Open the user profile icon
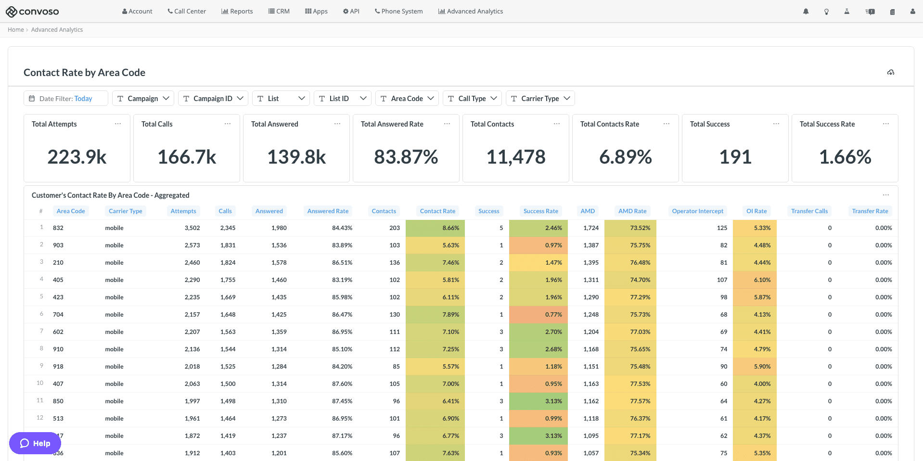 (912, 12)
